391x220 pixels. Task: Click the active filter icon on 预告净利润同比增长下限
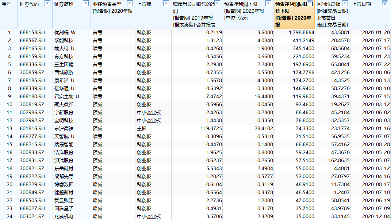[x=310, y=4]
